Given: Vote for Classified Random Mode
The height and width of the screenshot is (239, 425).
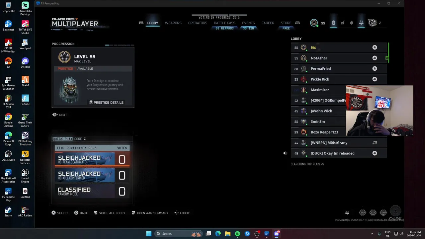Looking at the screenshot, I should click(92, 192).
